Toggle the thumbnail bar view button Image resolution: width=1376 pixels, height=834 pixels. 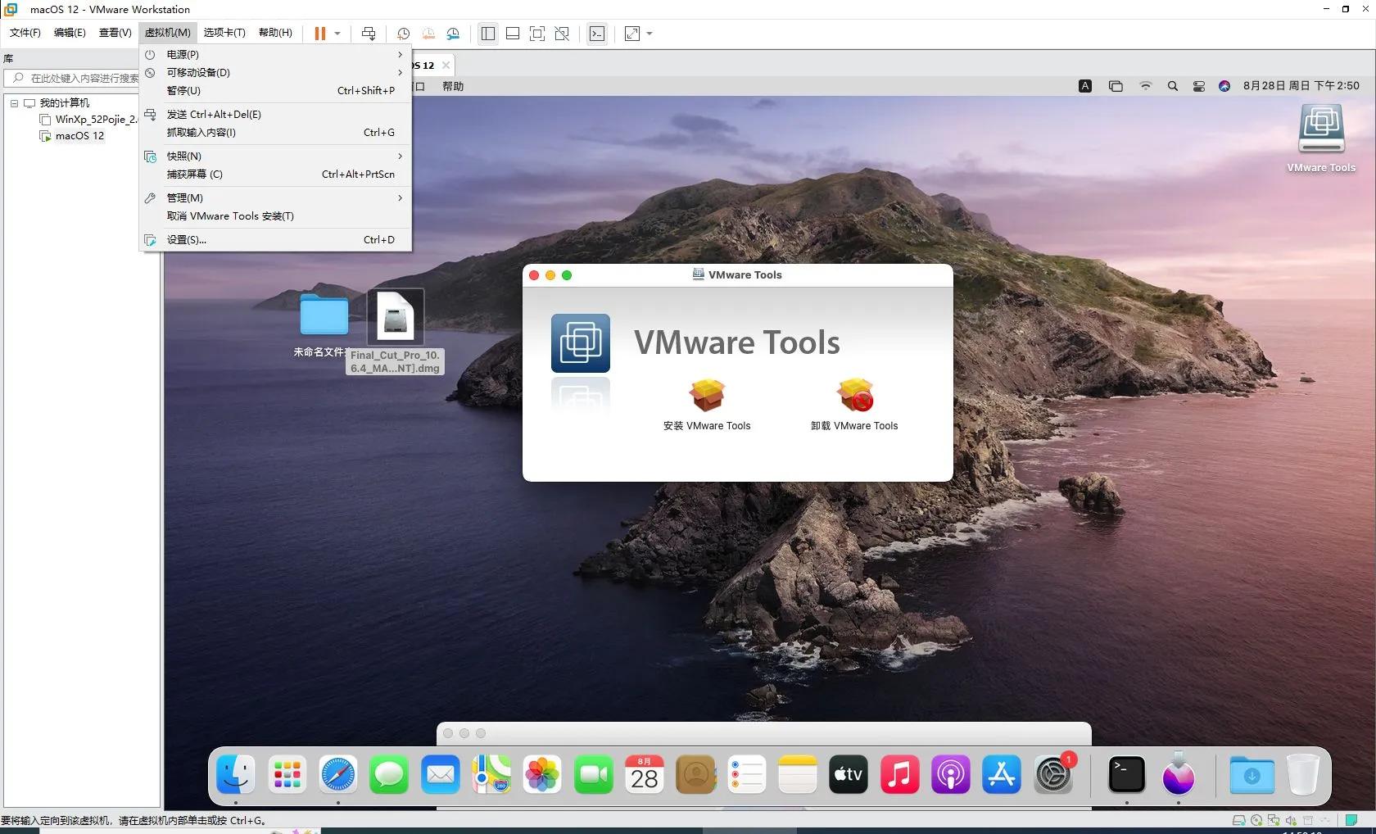tap(513, 34)
